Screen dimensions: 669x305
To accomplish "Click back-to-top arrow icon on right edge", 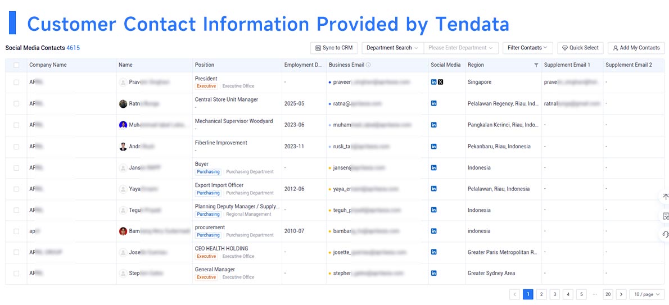I will [x=665, y=197].
